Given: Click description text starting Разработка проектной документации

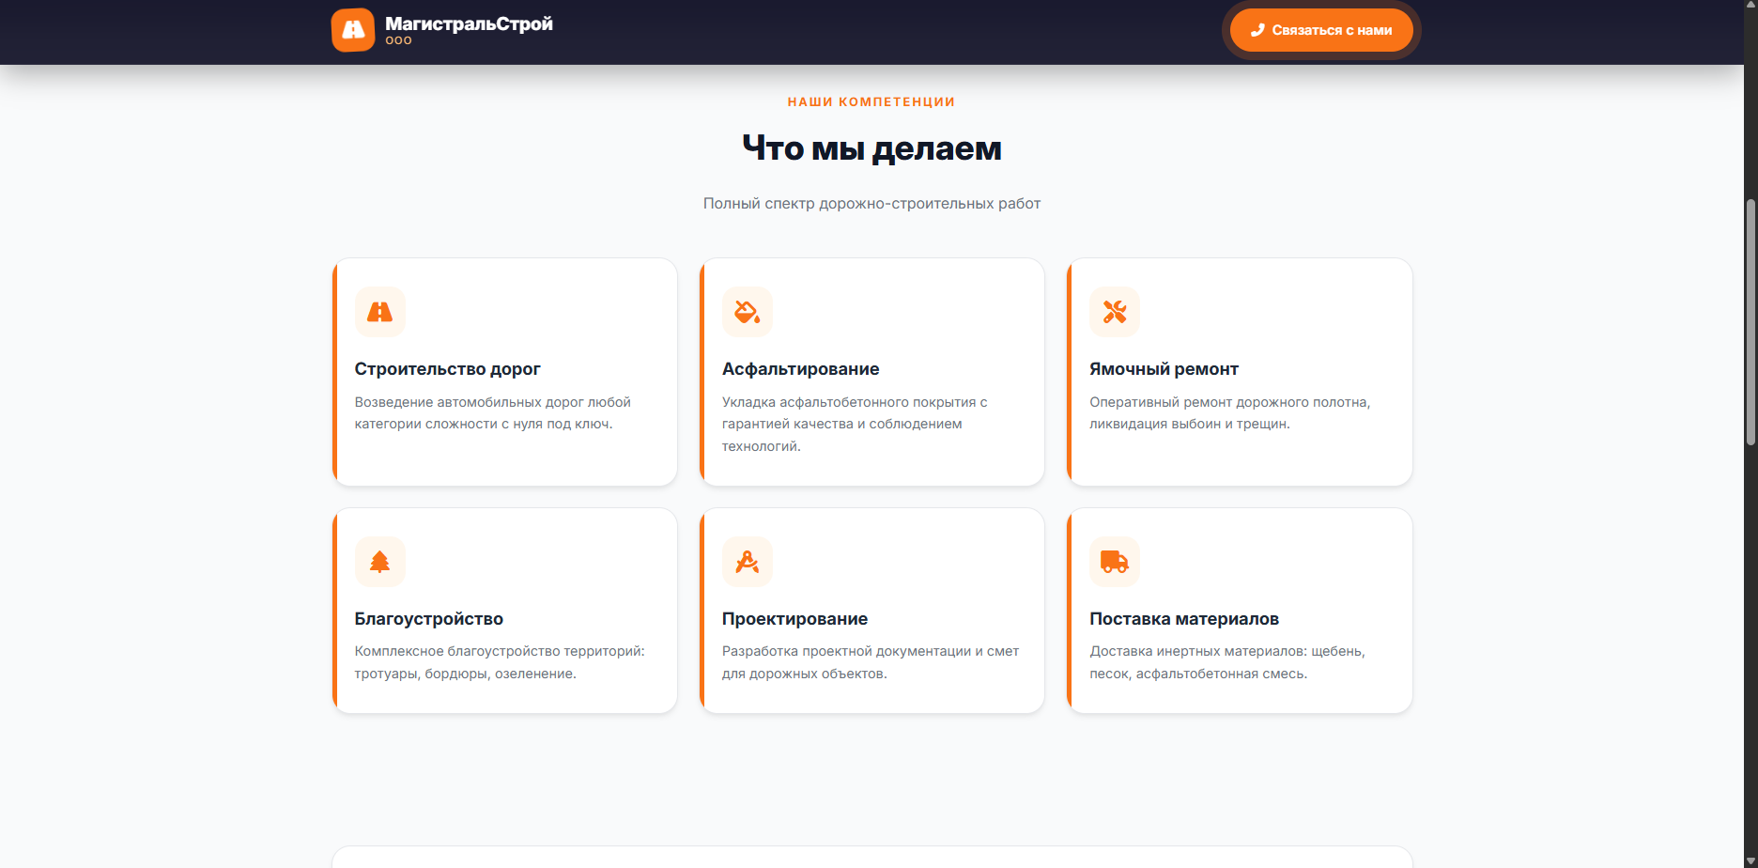Looking at the screenshot, I should pos(871,662).
